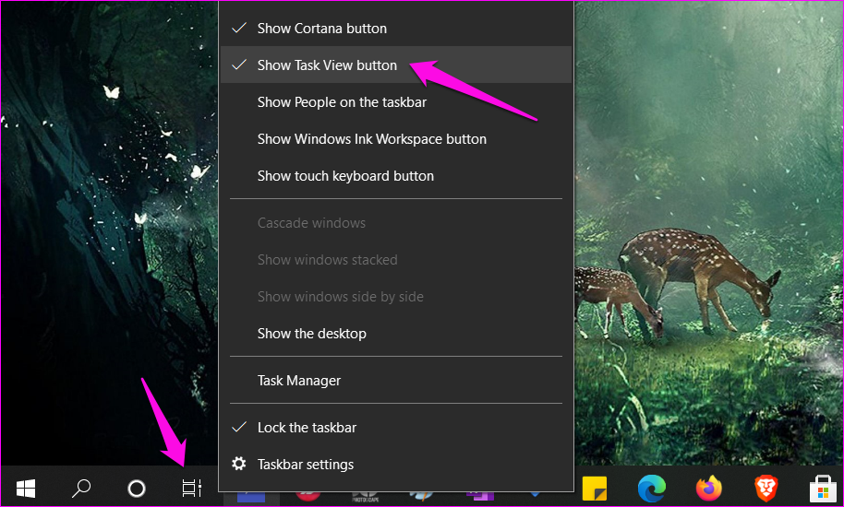Open the Microsoft Store taskbar icon
The width and height of the screenshot is (844, 507).
pos(821,488)
